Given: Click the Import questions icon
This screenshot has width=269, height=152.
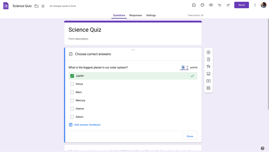Looking at the screenshot, I should pos(208,60).
